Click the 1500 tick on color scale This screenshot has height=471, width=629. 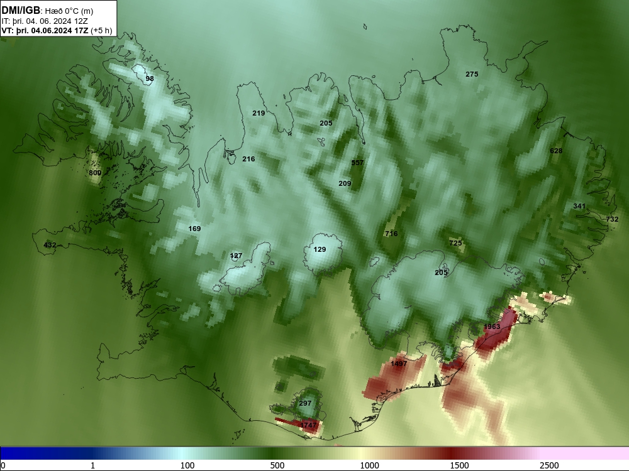pos(459,465)
